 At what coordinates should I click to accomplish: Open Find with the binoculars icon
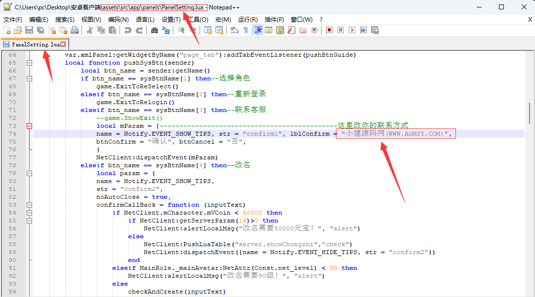coord(155,30)
